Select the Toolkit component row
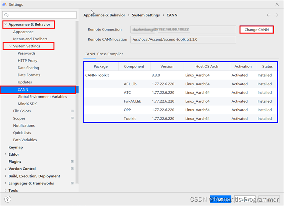This screenshot has height=206, width=284. click(x=180, y=118)
